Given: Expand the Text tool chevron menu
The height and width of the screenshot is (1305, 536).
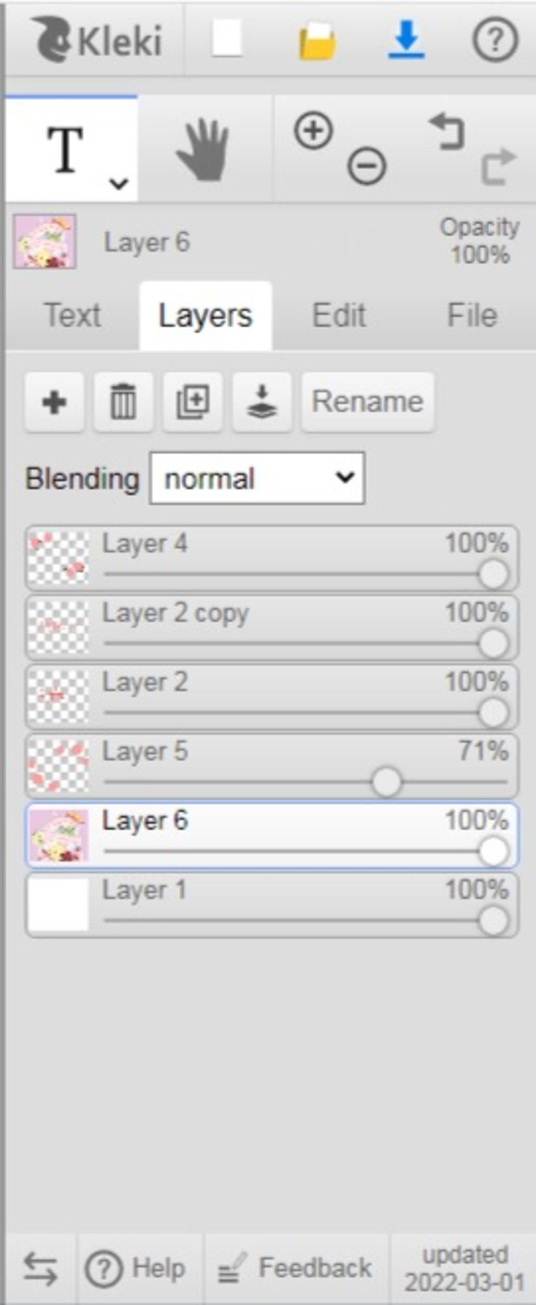Looking at the screenshot, I should [119, 183].
